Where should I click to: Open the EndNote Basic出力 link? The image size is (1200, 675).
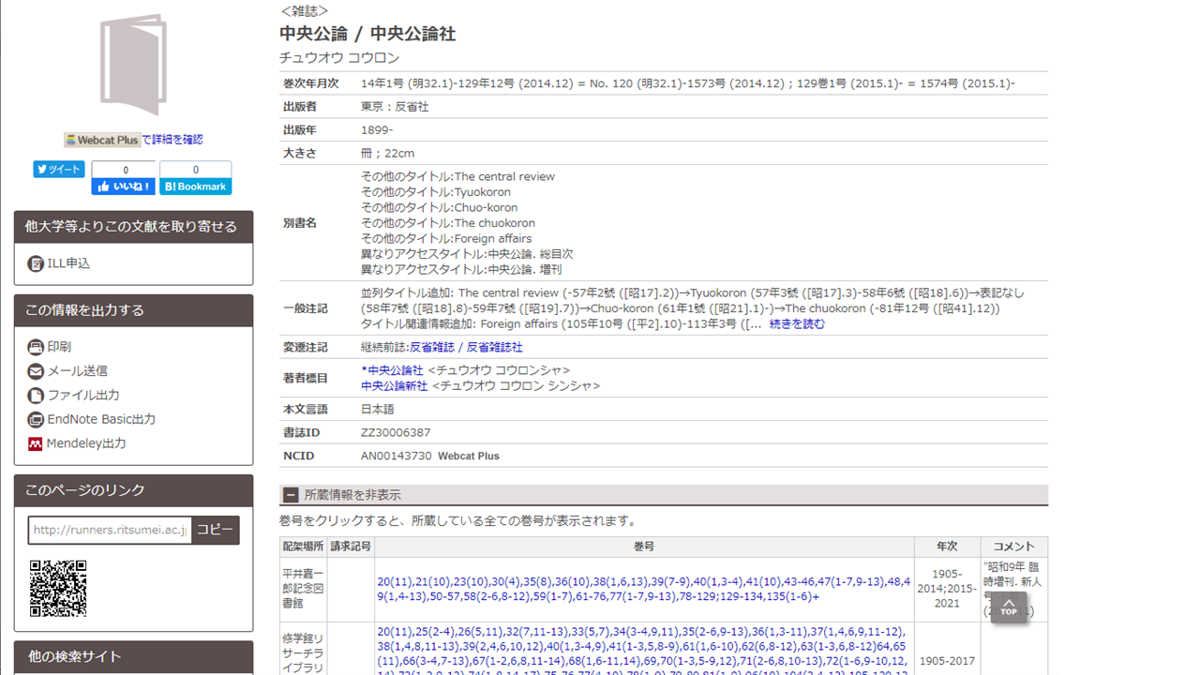101,420
